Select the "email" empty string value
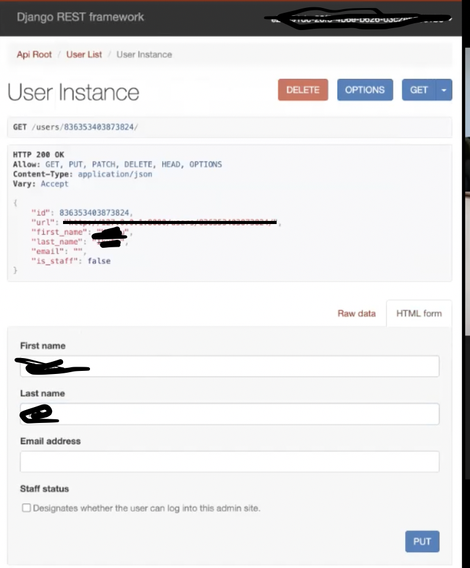Screen dimensions: 470x568 pos(78,252)
